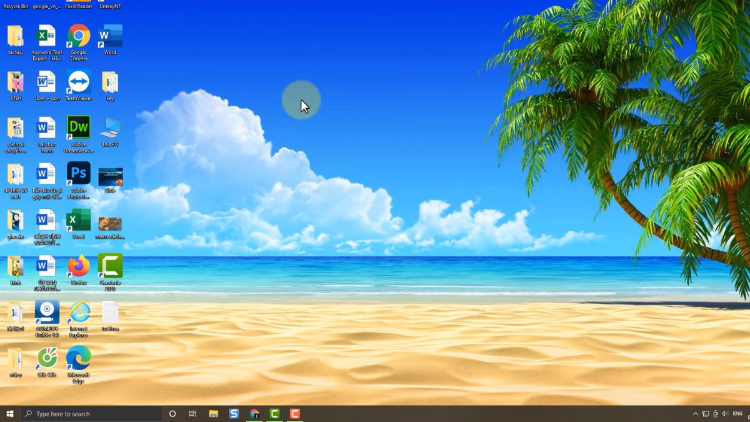The image size is (750, 422).
Task: Open volume control in system tray
Action: click(x=725, y=414)
